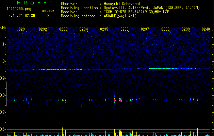Click the tall yellow intensity peak near 0233
The image size is (214, 136).
coord(63,132)
